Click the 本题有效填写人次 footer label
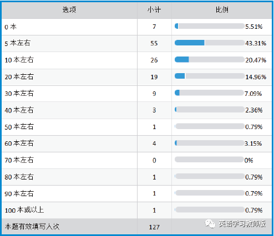This screenshot has height=236, width=274. tap(32, 227)
